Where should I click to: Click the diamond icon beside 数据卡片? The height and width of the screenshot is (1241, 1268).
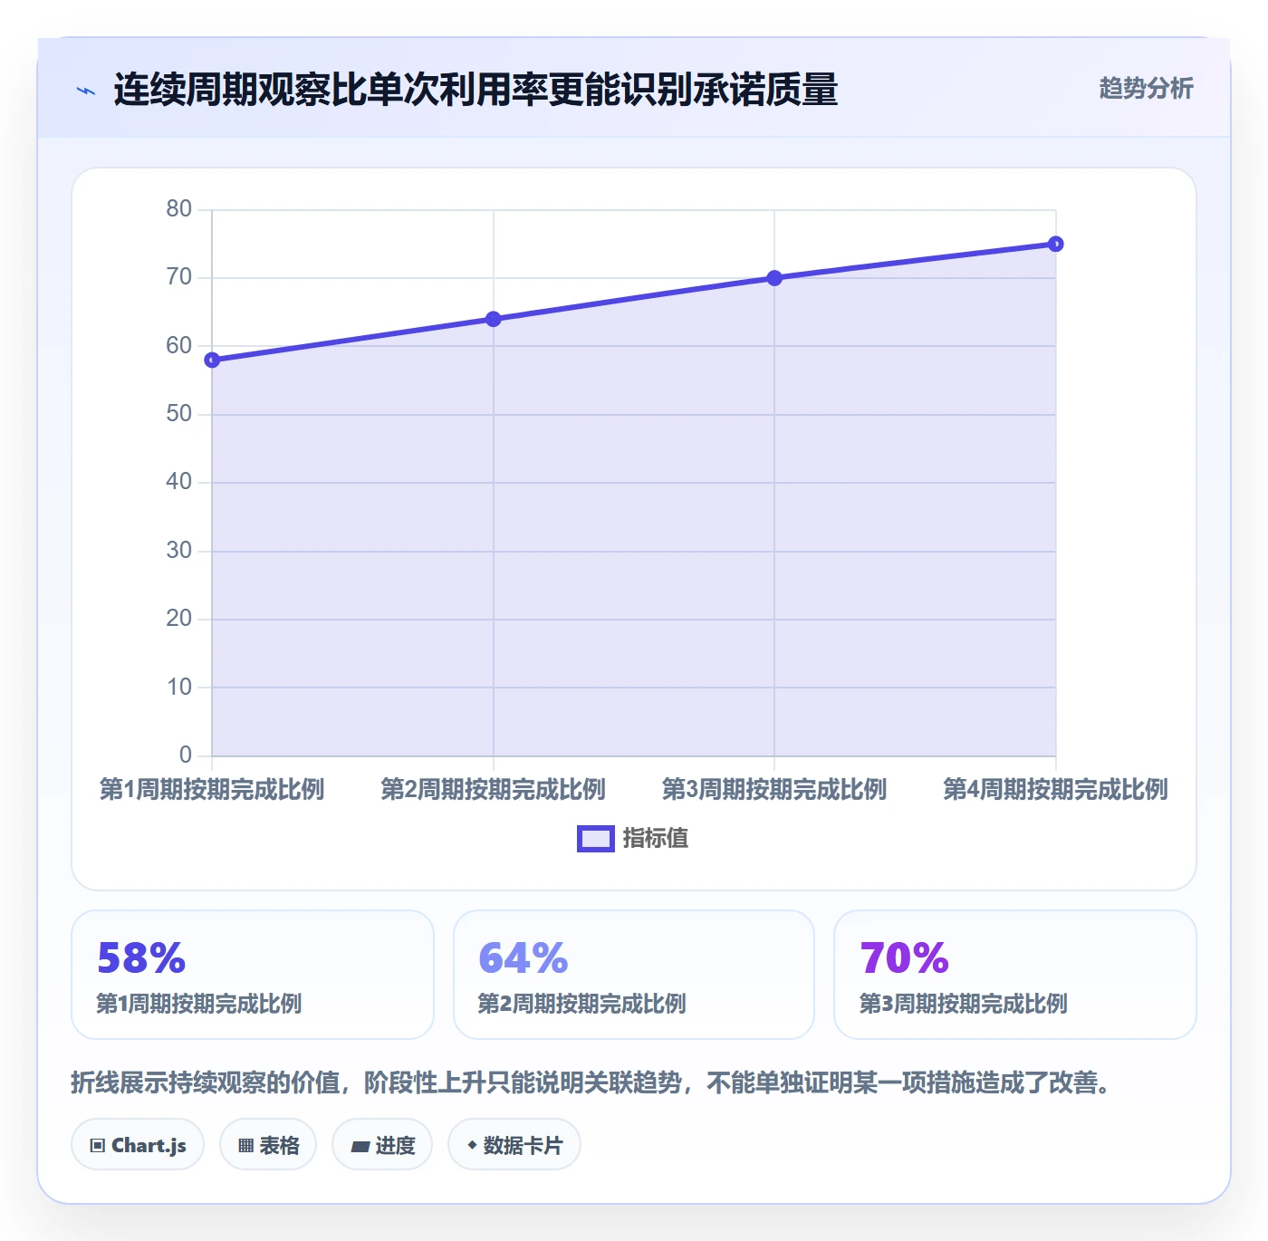click(x=472, y=1145)
